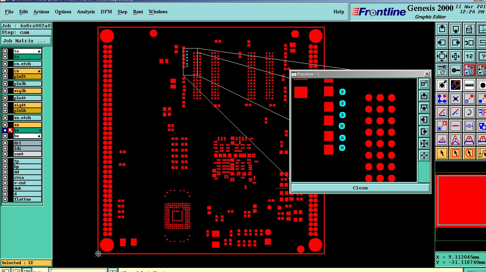Click the home view icon
The image size is (486, 272).
pyautogui.click(x=469, y=29)
